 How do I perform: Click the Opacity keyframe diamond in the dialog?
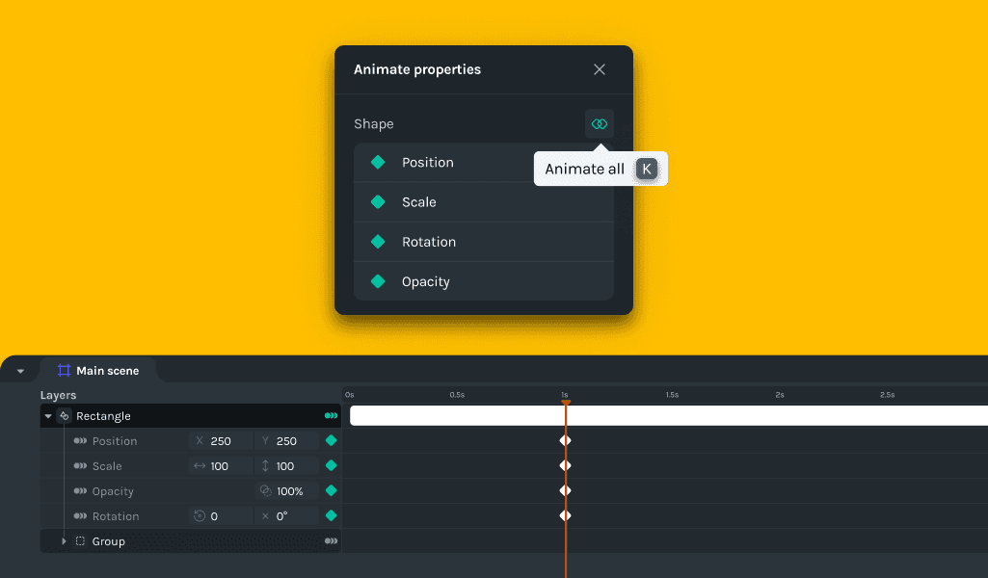click(377, 281)
